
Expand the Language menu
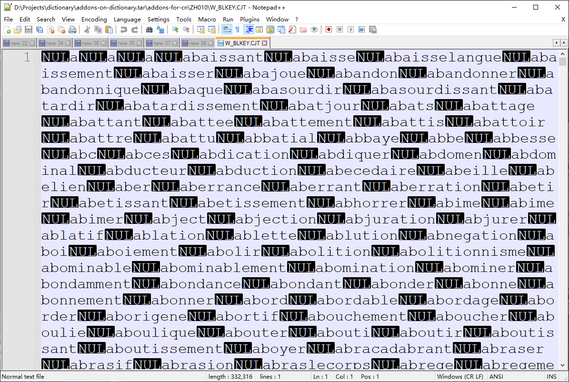pyautogui.click(x=127, y=19)
